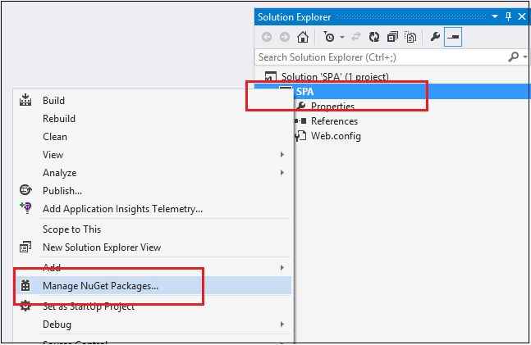Choose New Solution Explorer View

102,247
